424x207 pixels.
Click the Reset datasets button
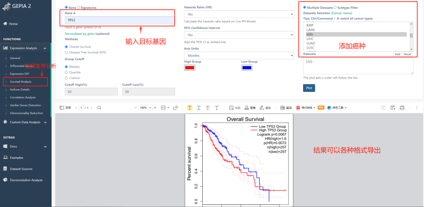(x=407, y=54)
